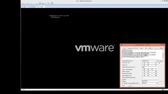Close the Home tab
168x94 pixels.
point(27,7)
